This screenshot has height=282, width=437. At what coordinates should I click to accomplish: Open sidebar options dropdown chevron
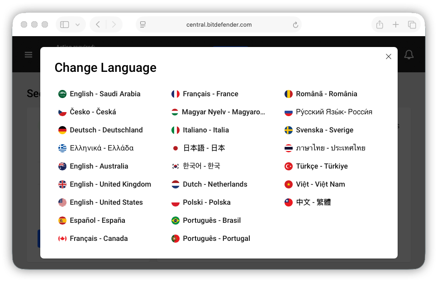(x=78, y=24)
